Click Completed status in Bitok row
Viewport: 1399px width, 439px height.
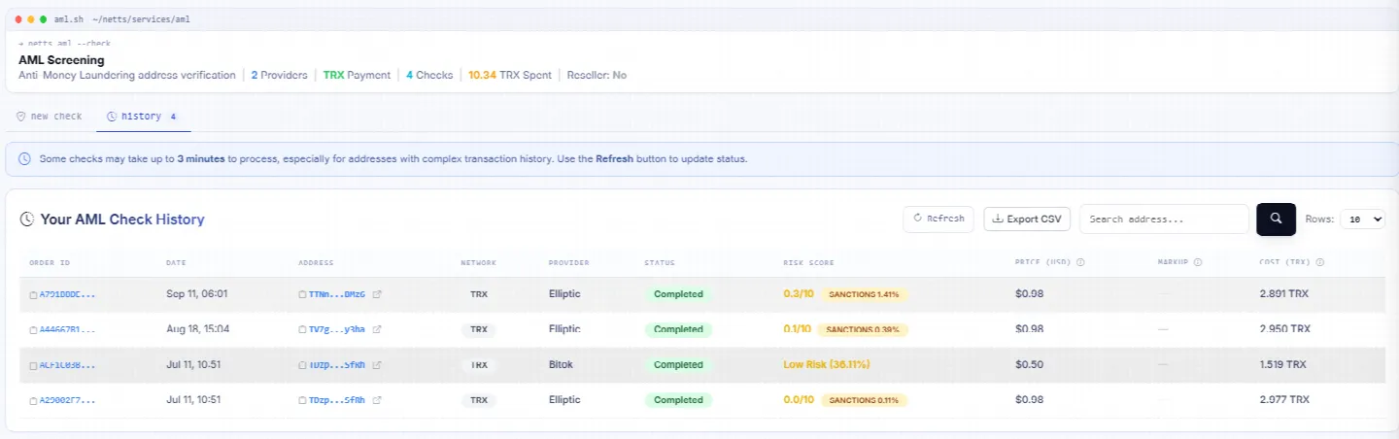point(678,365)
